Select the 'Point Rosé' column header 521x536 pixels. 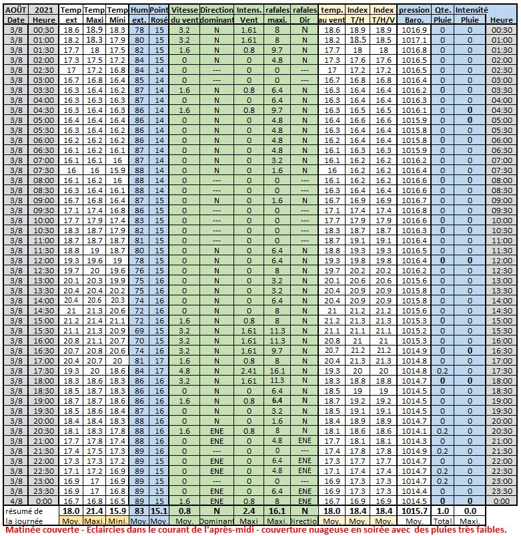159,15
